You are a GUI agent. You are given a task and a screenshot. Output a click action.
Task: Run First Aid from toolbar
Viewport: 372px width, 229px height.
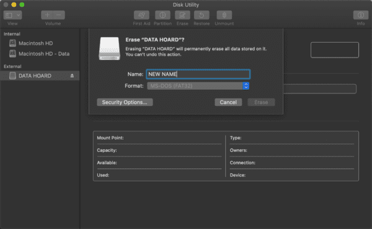(141, 15)
